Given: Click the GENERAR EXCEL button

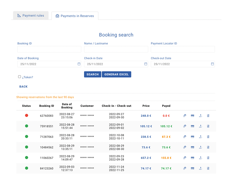Looking at the screenshot, I should [116, 74].
